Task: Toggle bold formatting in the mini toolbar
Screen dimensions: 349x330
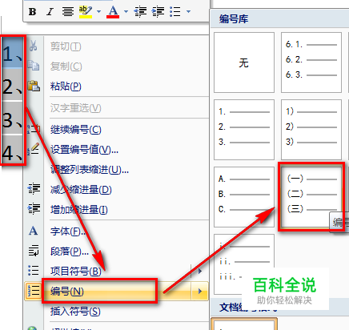Action: (x=32, y=12)
